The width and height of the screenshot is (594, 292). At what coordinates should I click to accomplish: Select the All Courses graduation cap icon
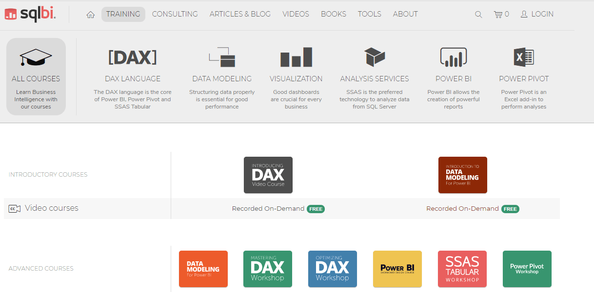pos(36,57)
